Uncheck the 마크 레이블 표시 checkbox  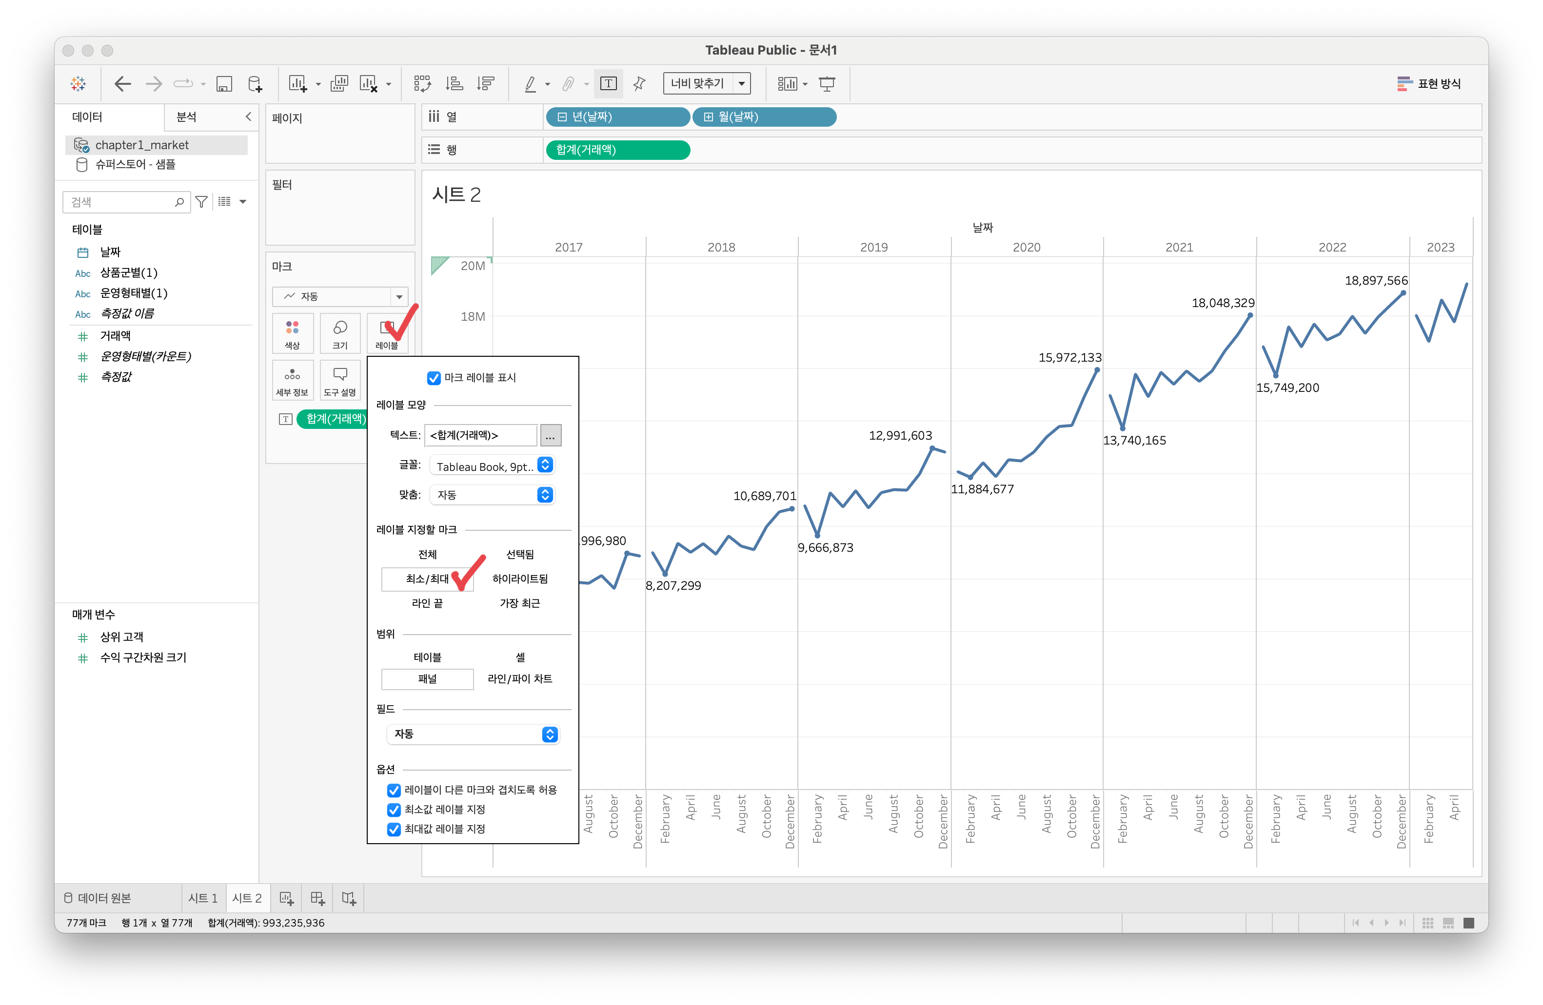pyautogui.click(x=434, y=378)
